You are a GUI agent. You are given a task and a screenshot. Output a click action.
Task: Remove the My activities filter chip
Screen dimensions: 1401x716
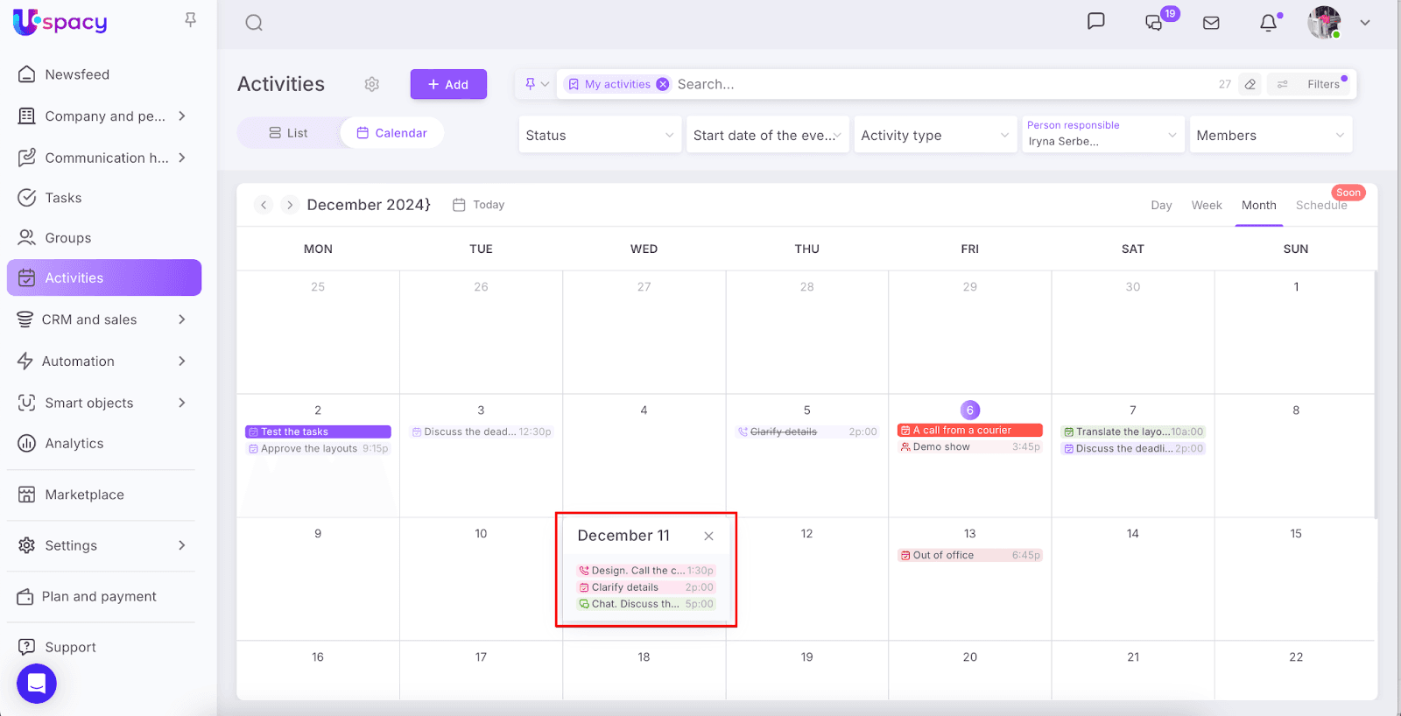click(x=663, y=84)
